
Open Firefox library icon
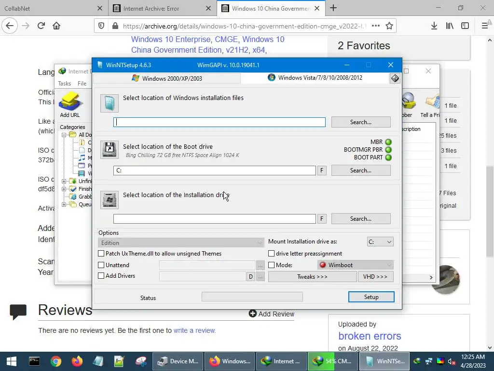click(450, 26)
